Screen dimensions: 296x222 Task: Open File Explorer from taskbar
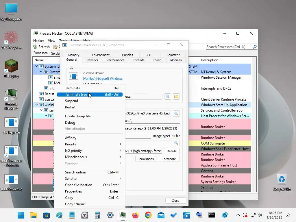tap(34, 215)
